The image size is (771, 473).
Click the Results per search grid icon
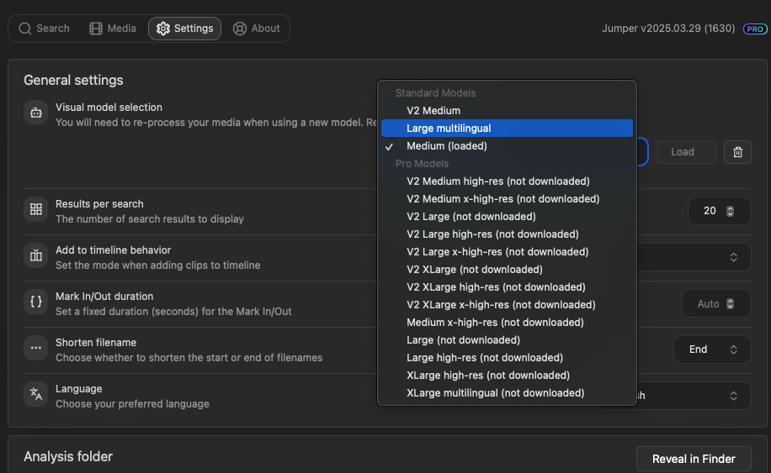click(x=36, y=210)
